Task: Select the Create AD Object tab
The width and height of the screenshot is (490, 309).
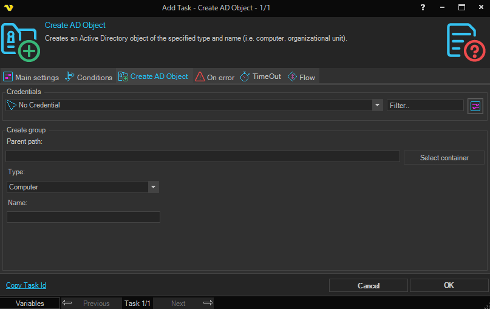Action: click(x=154, y=76)
